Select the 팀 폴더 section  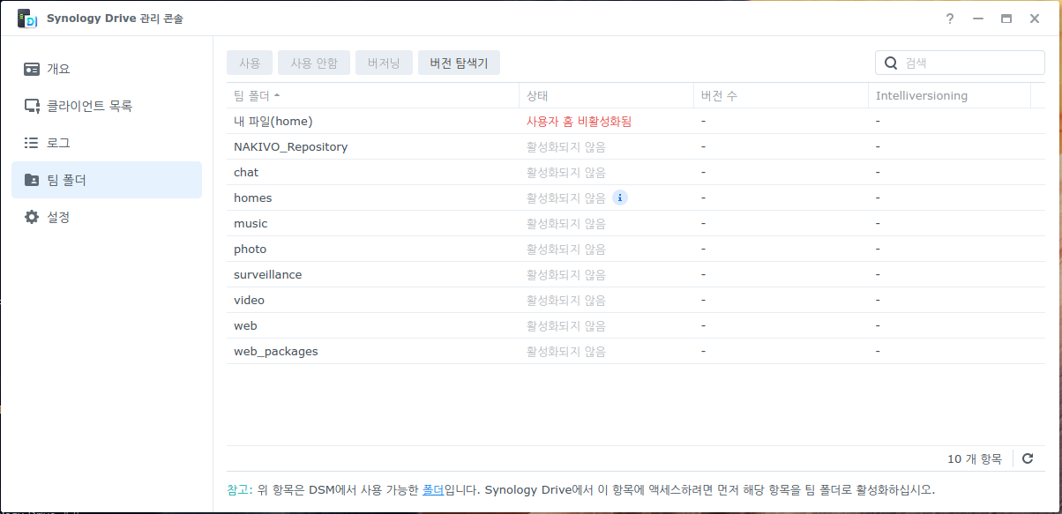(107, 180)
